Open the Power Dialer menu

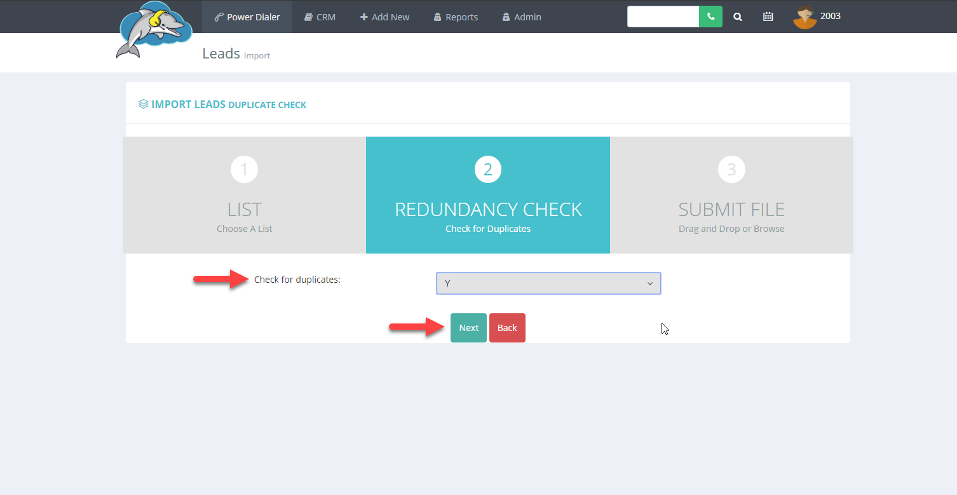coord(247,17)
